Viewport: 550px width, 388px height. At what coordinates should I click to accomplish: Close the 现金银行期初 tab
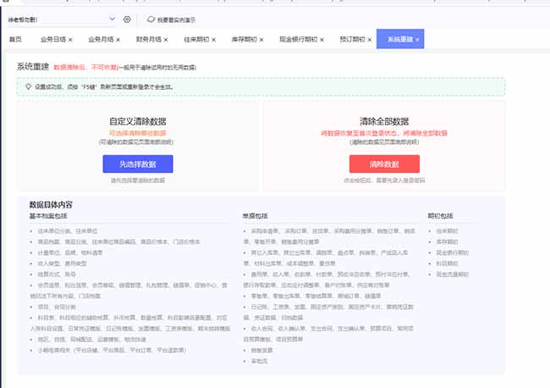(x=322, y=40)
